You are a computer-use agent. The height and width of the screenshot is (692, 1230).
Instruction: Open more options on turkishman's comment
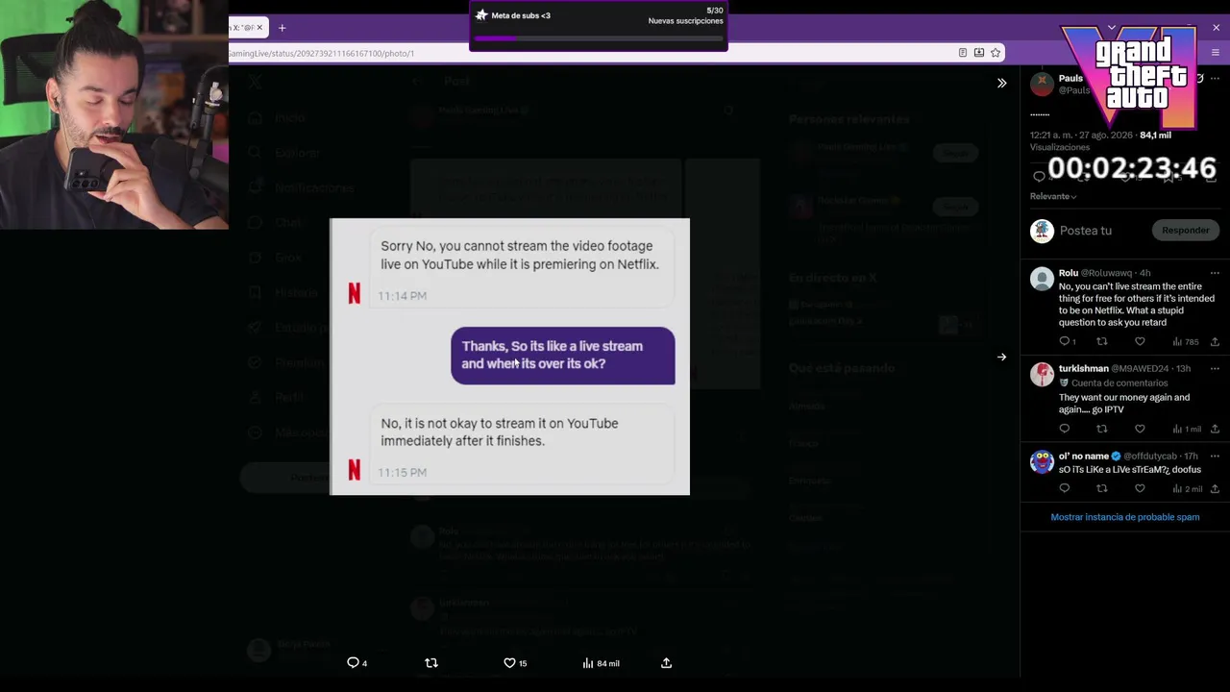tap(1215, 369)
